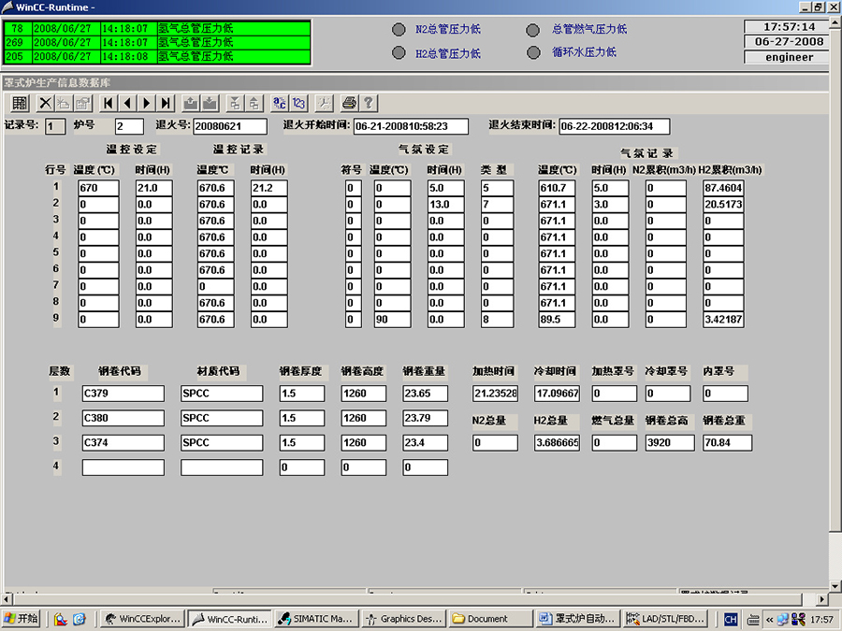Screen dimensions: 842x631
Task: Jump to the last record
Action: [x=167, y=103]
